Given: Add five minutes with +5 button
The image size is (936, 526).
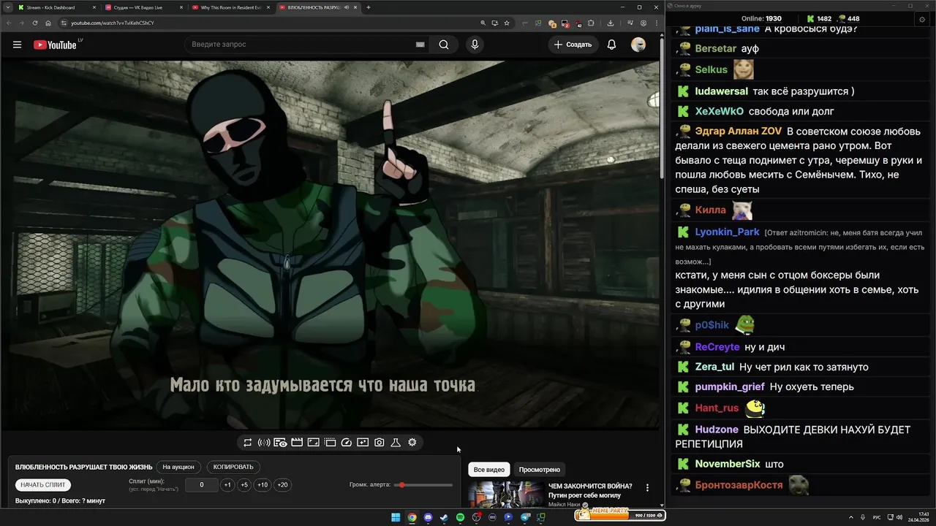Looking at the screenshot, I should tap(244, 485).
